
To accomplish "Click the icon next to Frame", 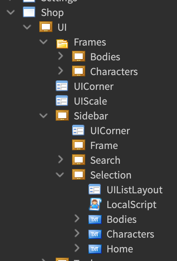I will coord(79,145).
